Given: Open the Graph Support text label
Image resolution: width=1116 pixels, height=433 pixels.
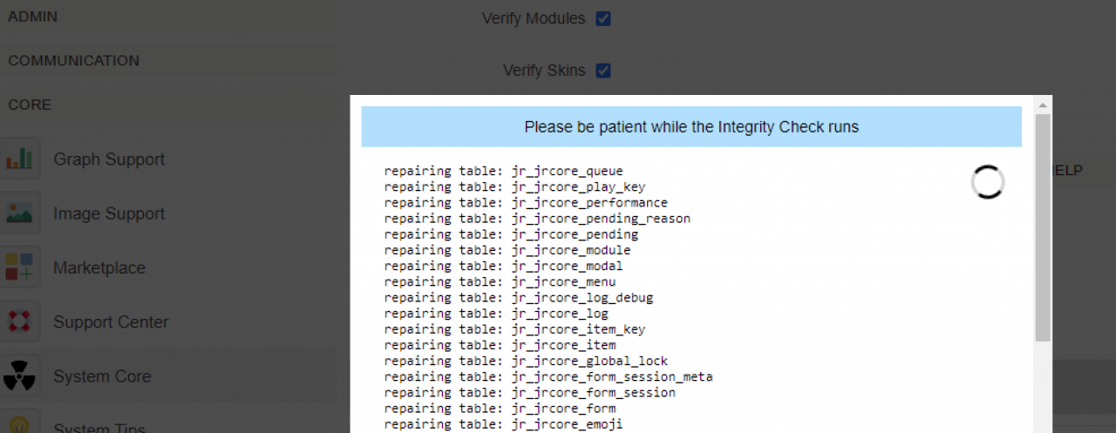Looking at the screenshot, I should pos(109,159).
